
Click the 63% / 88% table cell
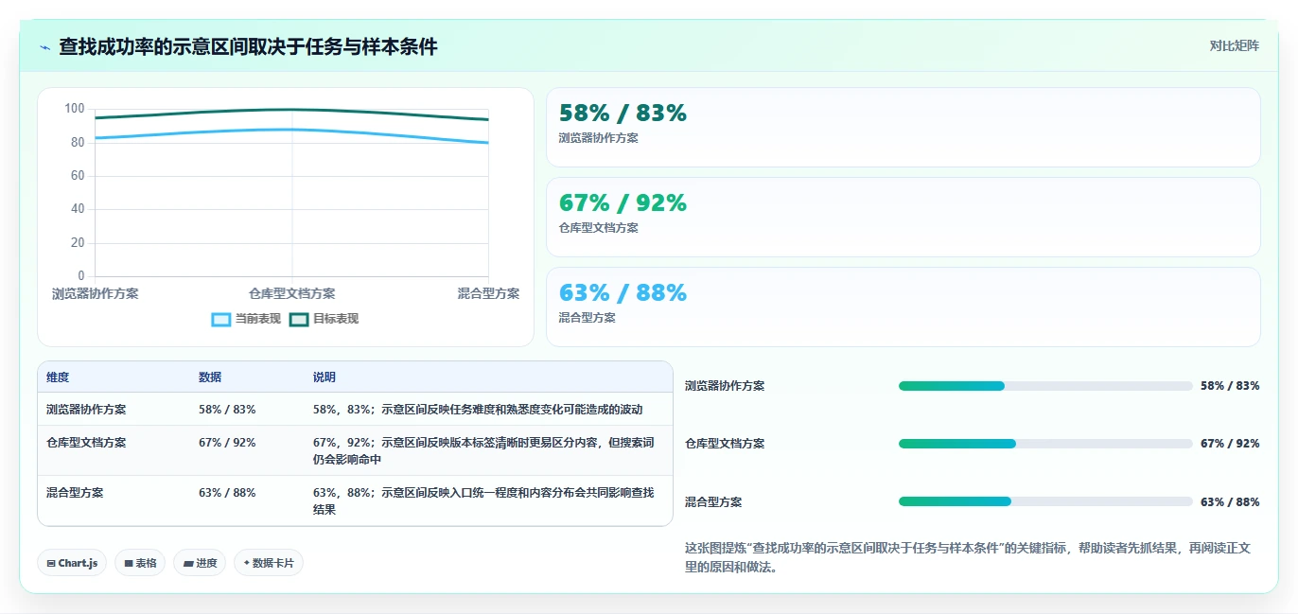[x=227, y=492]
